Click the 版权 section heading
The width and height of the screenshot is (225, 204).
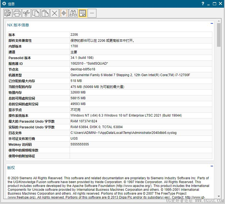11,168
